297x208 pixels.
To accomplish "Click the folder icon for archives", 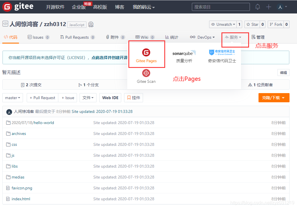I will (x=8, y=134).
